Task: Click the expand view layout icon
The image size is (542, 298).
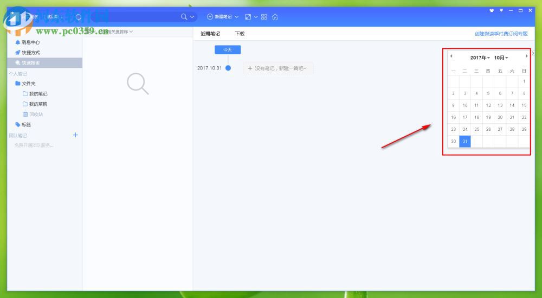Action: tap(248, 17)
